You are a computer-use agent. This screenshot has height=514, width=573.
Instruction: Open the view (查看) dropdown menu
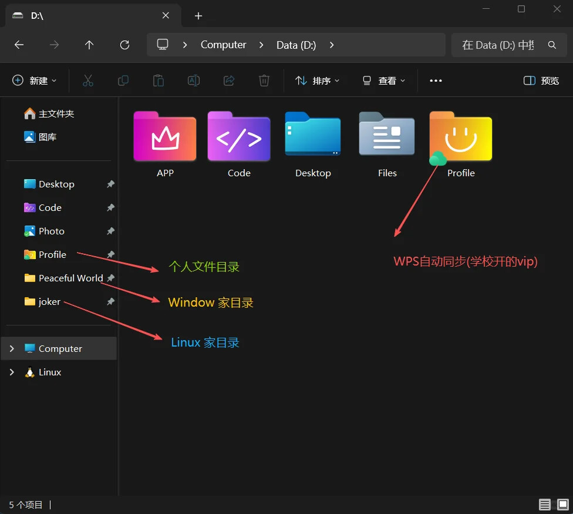point(384,80)
